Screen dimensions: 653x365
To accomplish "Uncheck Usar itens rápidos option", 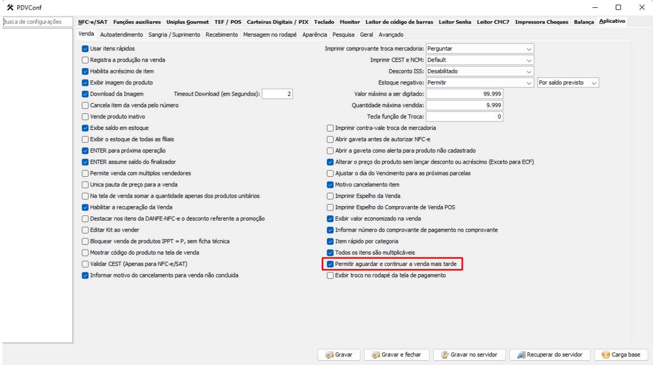I will (x=85, y=49).
